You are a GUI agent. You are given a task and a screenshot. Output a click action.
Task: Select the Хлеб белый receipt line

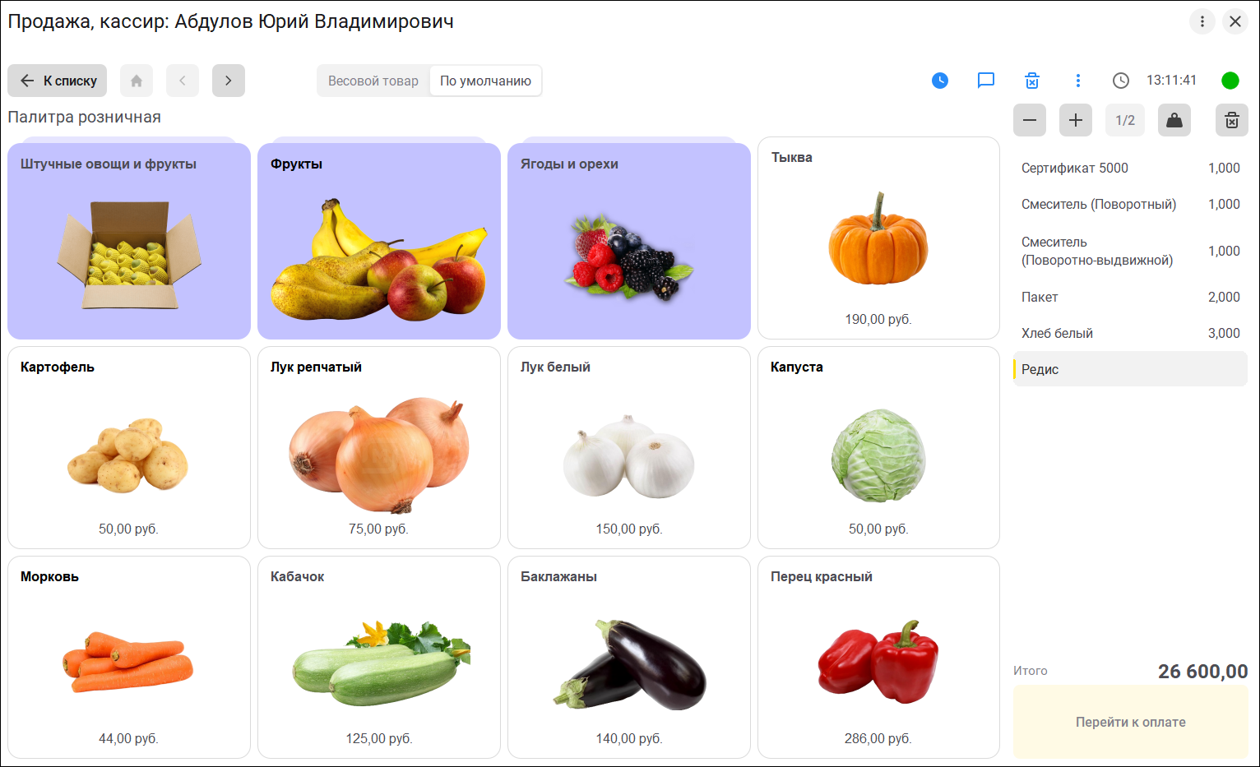[1130, 333]
